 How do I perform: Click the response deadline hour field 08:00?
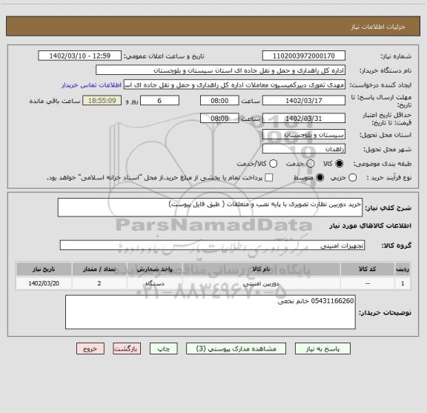[219, 101]
